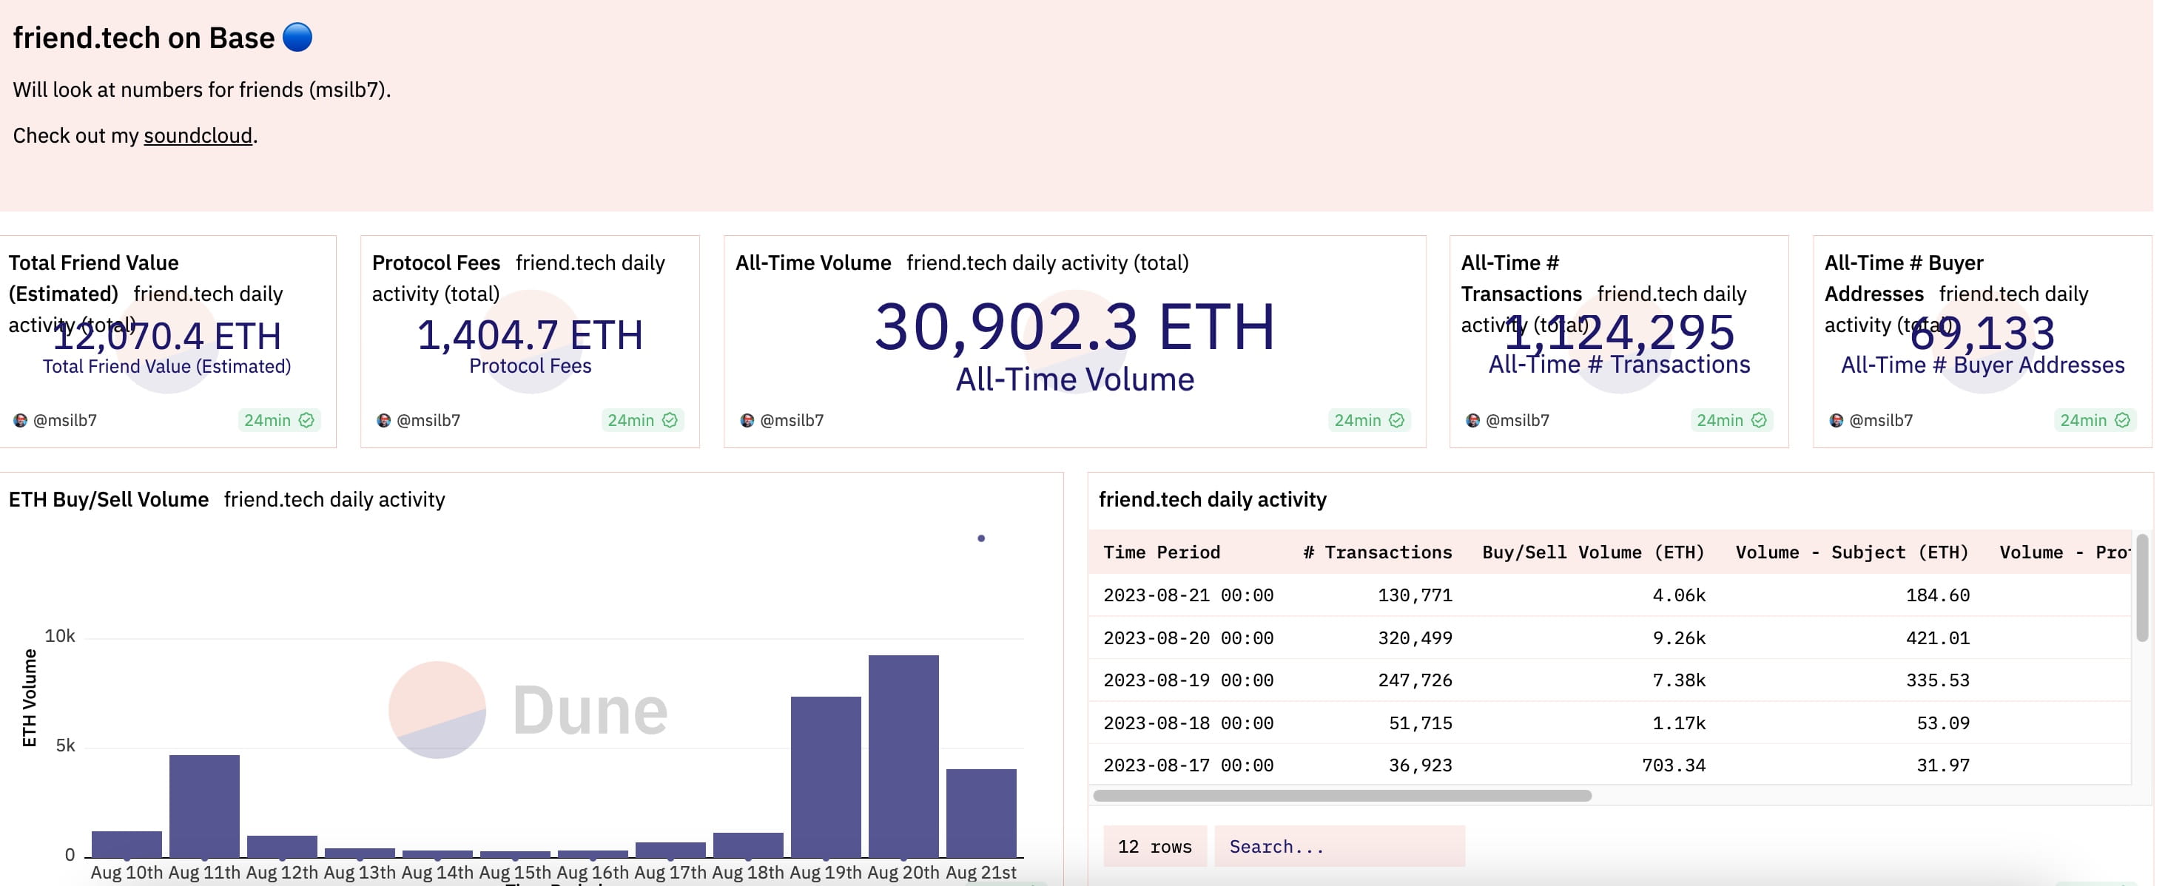The width and height of the screenshot is (2168, 886).
Task: Sort table by # Transactions column
Action: pos(1377,552)
